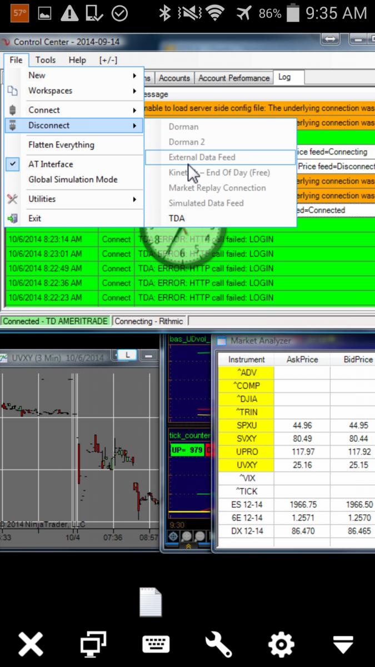The image size is (375, 667).
Task: Click the double chevron below the chart toolbar
Action: click(x=188, y=546)
